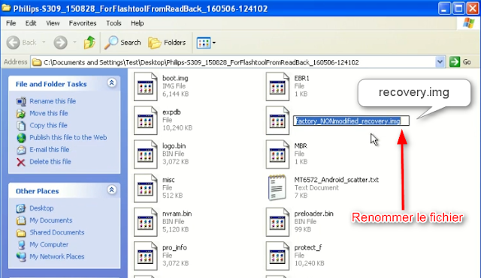The image size is (481, 278).
Task: Open the File menu
Action: pos(11,23)
